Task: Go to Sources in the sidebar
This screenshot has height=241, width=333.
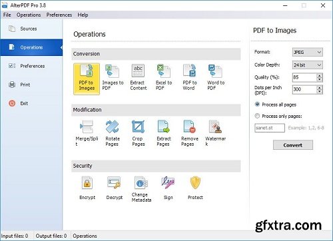Action: coord(31,29)
